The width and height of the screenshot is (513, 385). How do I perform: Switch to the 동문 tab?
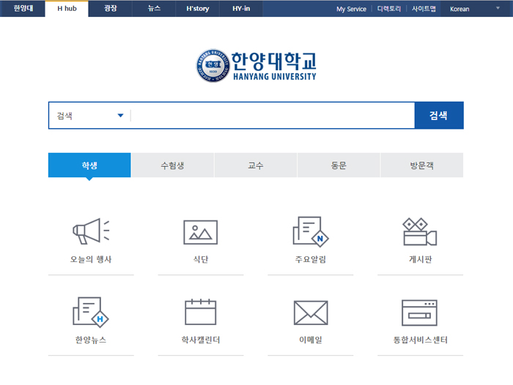pos(339,165)
